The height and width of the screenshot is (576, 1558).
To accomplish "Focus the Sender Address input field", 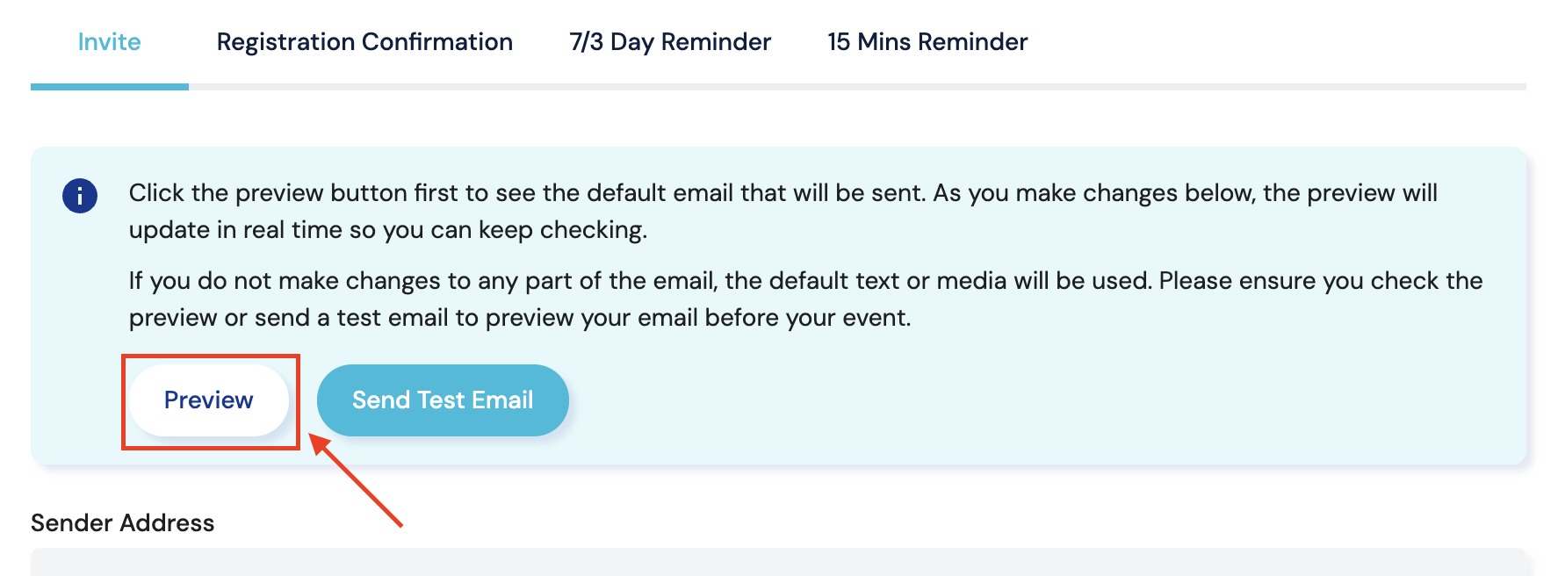I will 778,563.
